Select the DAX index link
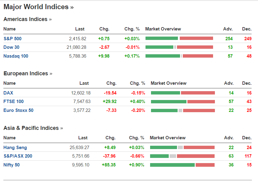 tap(8, 93)
